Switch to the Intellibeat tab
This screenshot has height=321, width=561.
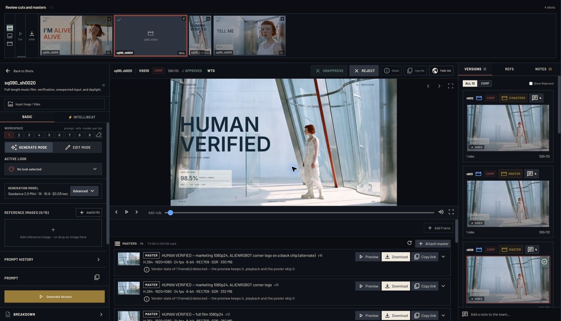point(82,117)
